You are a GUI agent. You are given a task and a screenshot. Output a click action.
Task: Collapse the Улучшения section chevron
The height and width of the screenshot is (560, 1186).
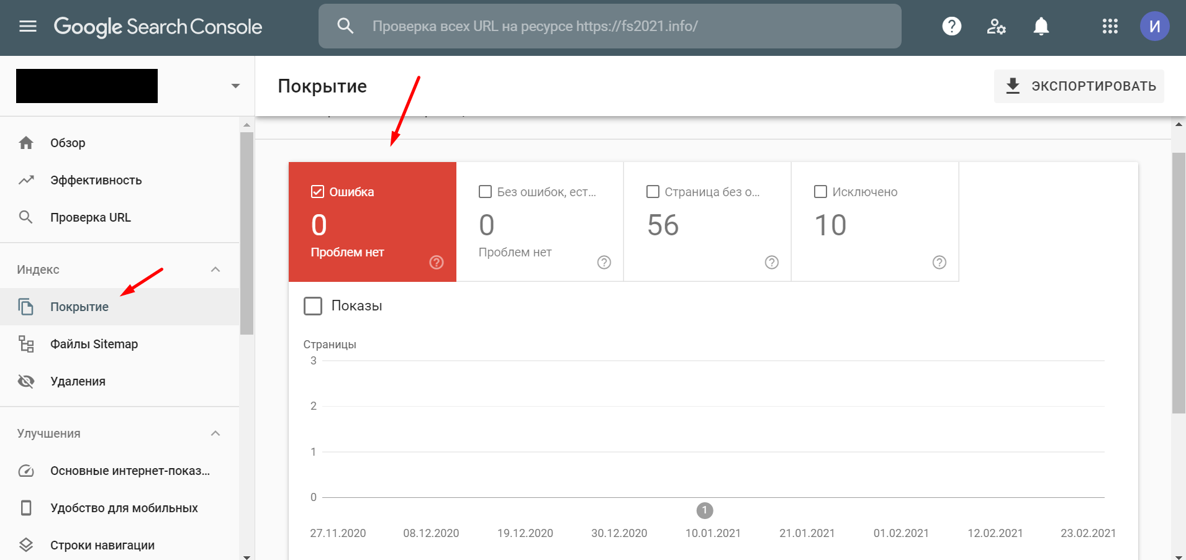(215, 433)
